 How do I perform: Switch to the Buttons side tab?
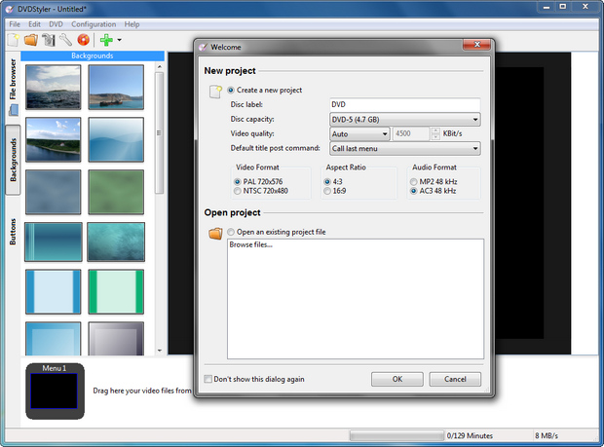tap(13, 232)
